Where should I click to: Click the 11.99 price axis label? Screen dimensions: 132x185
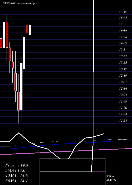coord(123,101)
